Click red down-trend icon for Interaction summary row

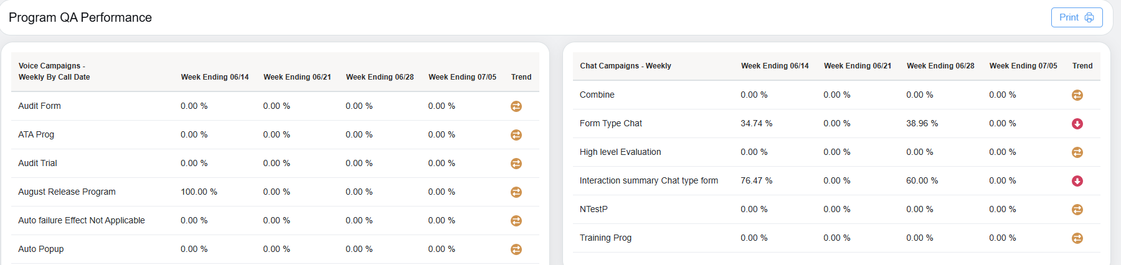coord(1077,181)
